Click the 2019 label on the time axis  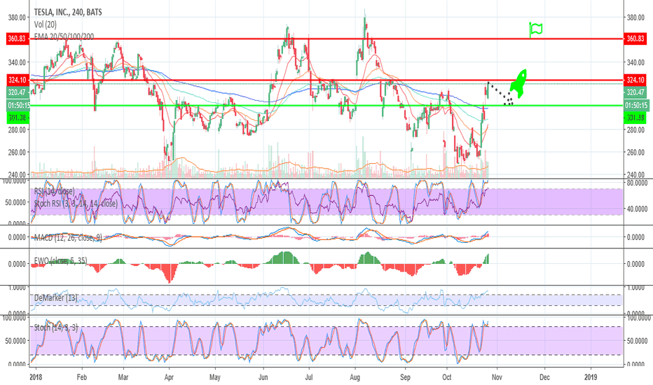tap(591, 377)
